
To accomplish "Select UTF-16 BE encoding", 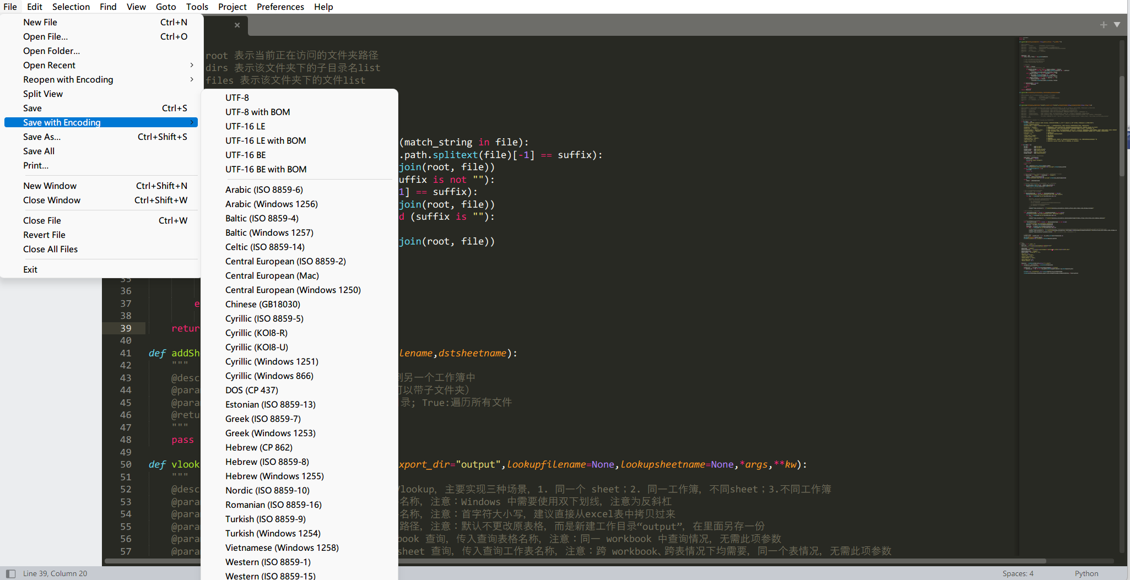I will click(299, 155).
